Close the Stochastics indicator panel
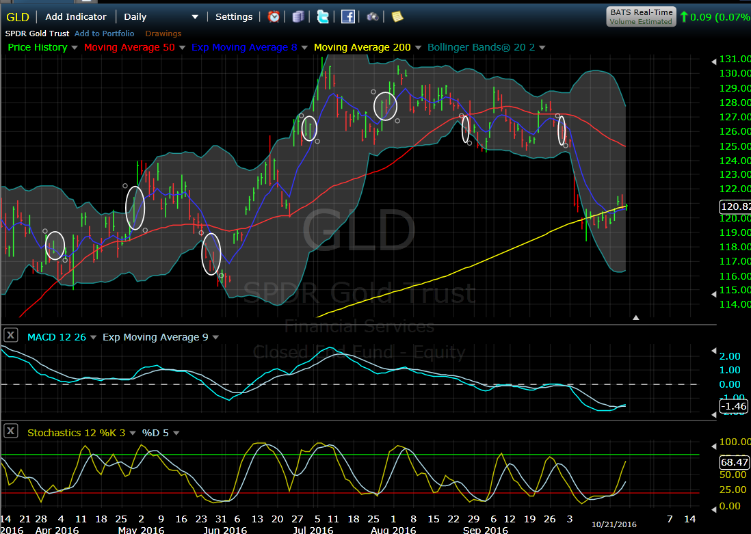 point(11,431)
